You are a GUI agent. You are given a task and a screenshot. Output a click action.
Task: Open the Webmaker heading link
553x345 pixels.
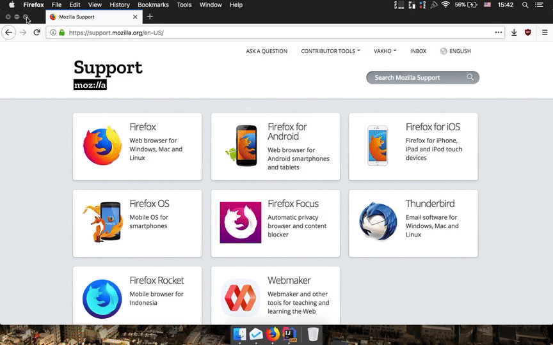[289, 280]
